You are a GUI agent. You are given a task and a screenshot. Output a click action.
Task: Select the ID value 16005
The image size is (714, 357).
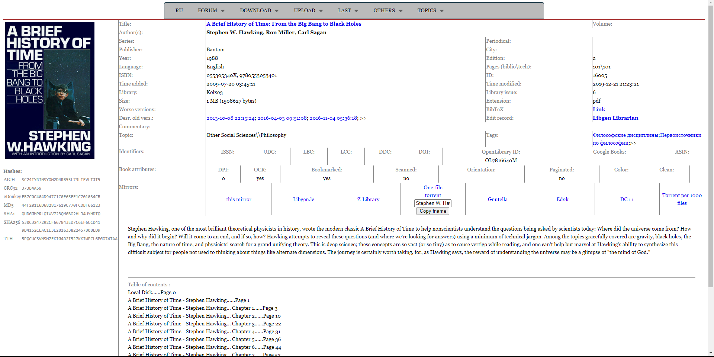pyautogui.click(x=600, y=75)
